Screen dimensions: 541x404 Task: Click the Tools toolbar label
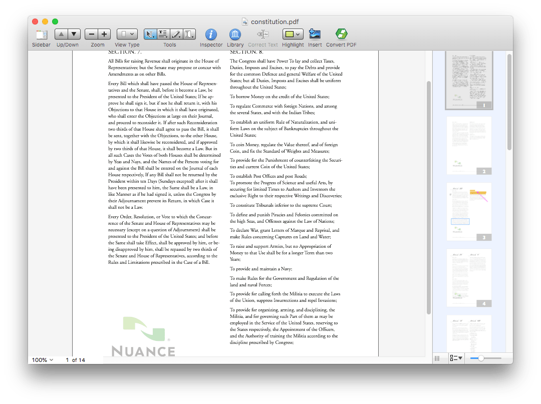[x=169, y=45]
